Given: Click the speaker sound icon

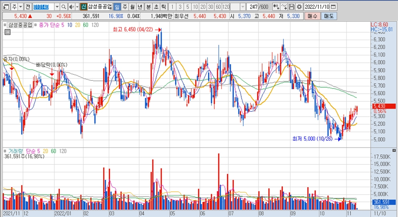Looking at the screenshot, I should tap(71, 7).
